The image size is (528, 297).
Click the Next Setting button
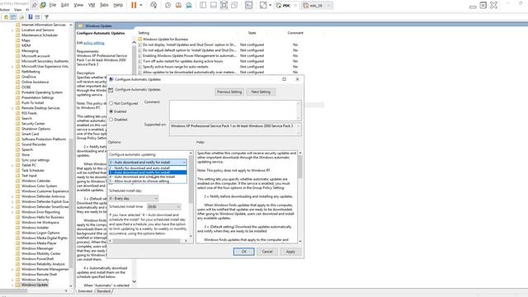tap(261, 92)
